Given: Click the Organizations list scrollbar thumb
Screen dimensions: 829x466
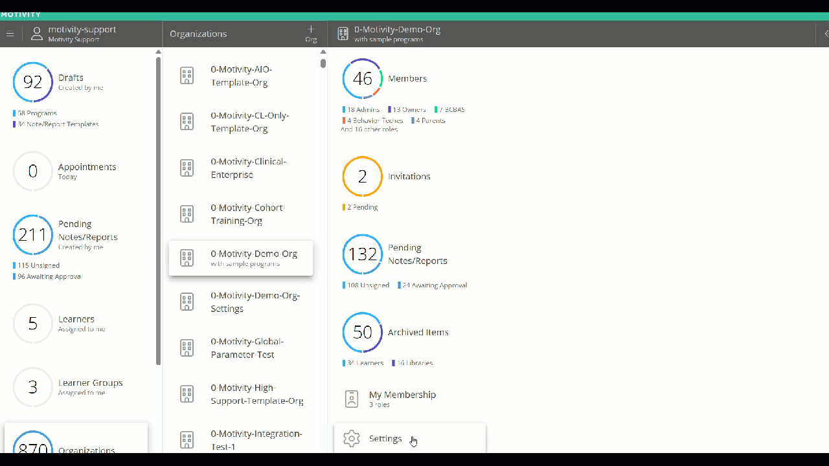Looking at the screenshot, I should [x=323, y=63].
